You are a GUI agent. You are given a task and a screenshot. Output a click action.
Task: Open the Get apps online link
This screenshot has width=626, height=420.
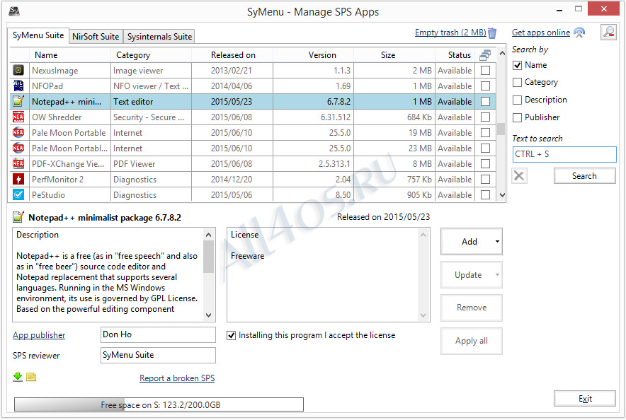[541, 33]
